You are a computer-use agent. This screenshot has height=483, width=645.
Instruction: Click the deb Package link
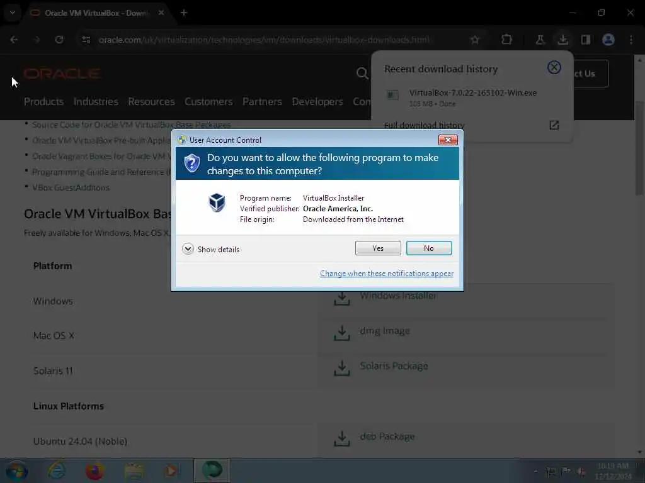387,436
